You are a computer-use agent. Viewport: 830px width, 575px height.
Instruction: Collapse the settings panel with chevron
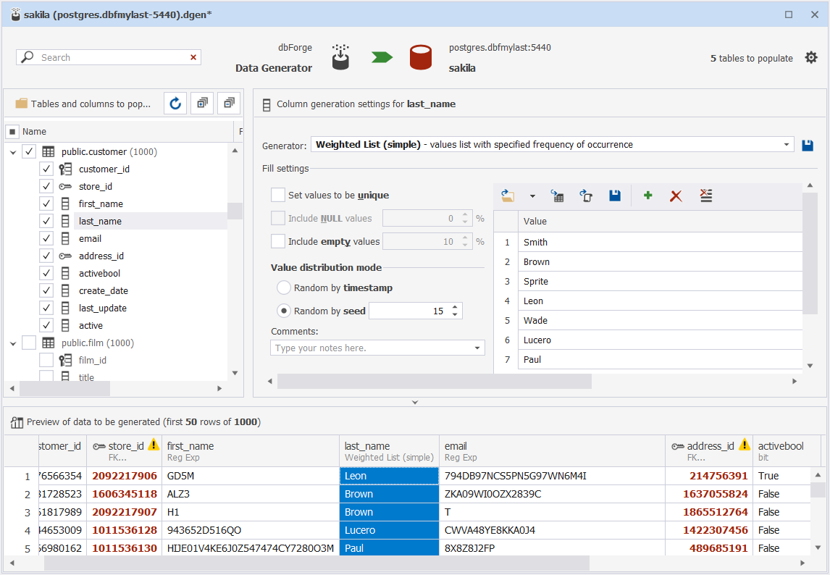[x=415, y=403]
